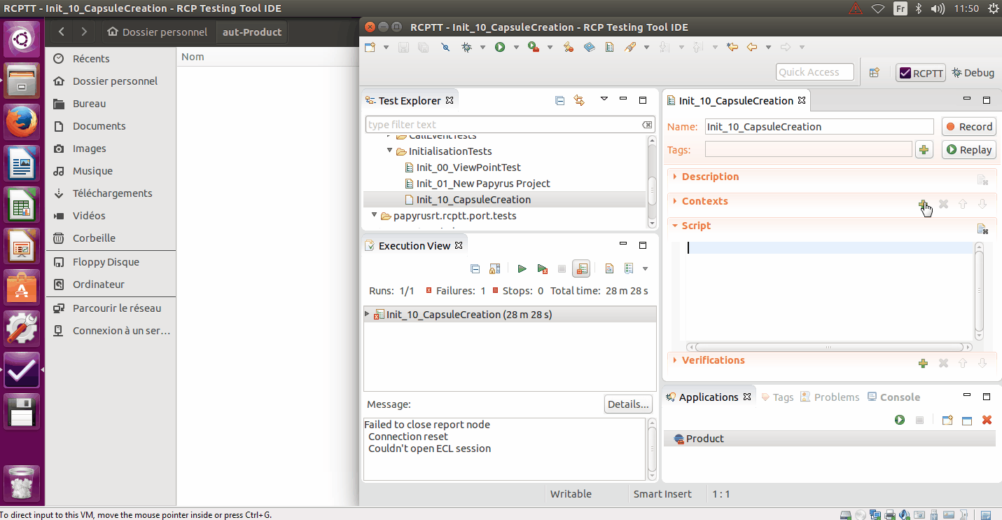Toggle Link with Editor in Test Explorer

point(578,101)
